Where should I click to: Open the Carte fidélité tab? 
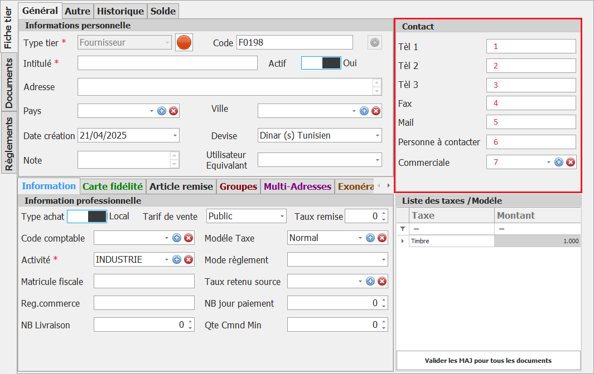pyautogui.click(x=113, y=186)
